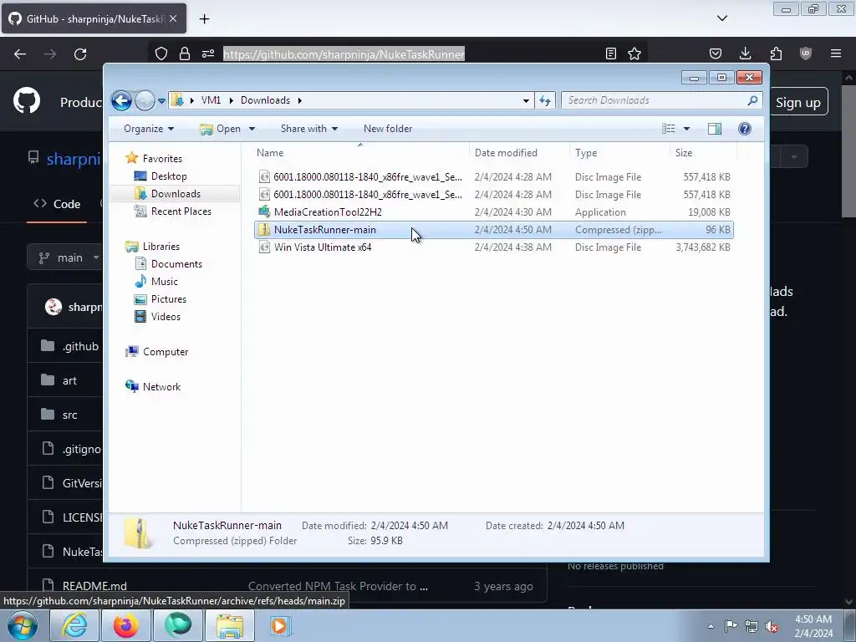856x642 pixels.
Task: Click Firefox taskbar icon
Action: tap(125, 625)
